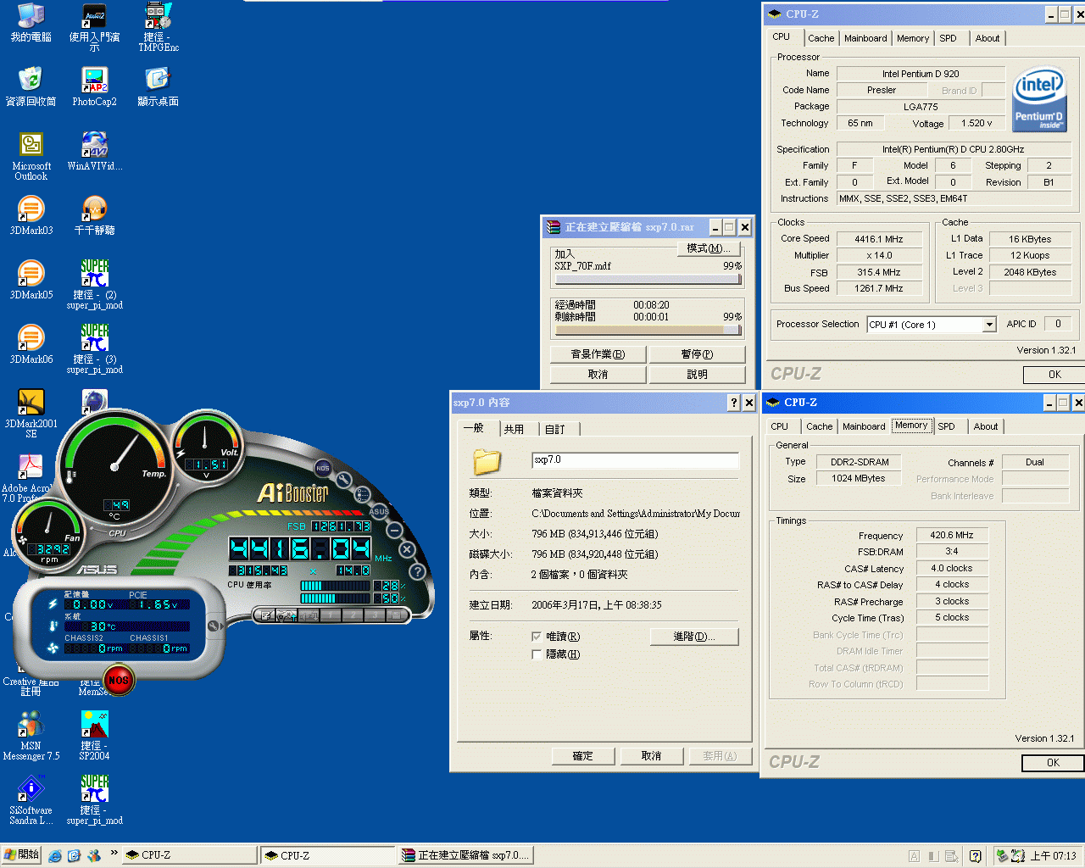
Task: Click the folder name field containing sxp7.0
Action: point(636,460)
